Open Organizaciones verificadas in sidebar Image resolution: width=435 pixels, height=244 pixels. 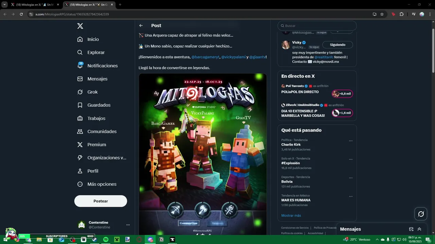click(102, 158)
